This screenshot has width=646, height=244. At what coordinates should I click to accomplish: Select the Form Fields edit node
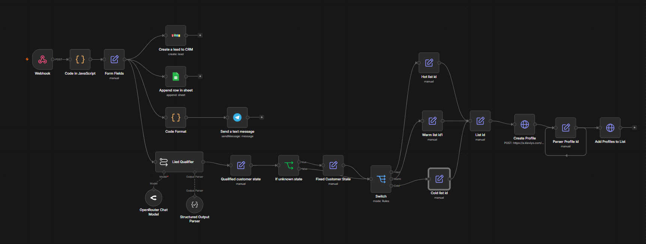(x=114, y=59)
